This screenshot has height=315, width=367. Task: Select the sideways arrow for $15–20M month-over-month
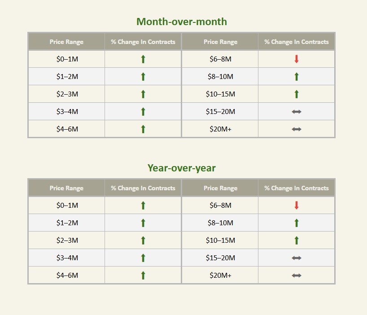pos(296,112)
